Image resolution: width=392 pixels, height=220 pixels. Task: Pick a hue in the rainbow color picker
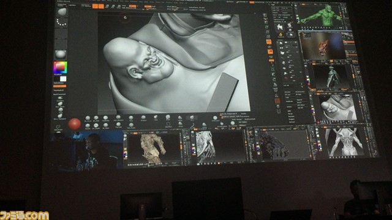click(60, 67)
